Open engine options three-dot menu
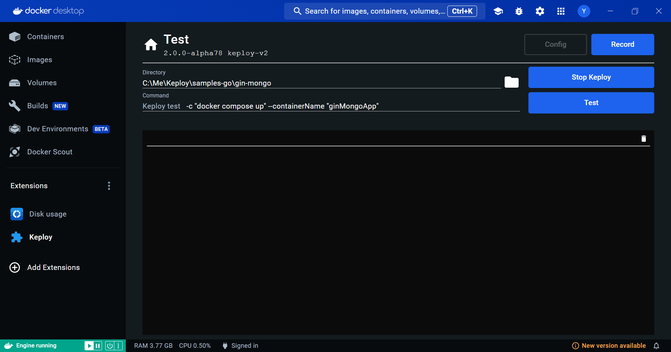The image size is (671, 352). tap(118, 346)
